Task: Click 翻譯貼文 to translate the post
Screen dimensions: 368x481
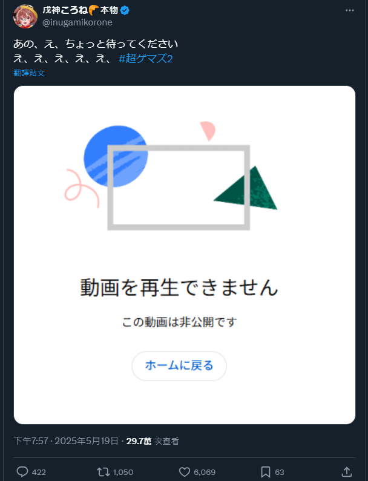Action: [29, 73]
